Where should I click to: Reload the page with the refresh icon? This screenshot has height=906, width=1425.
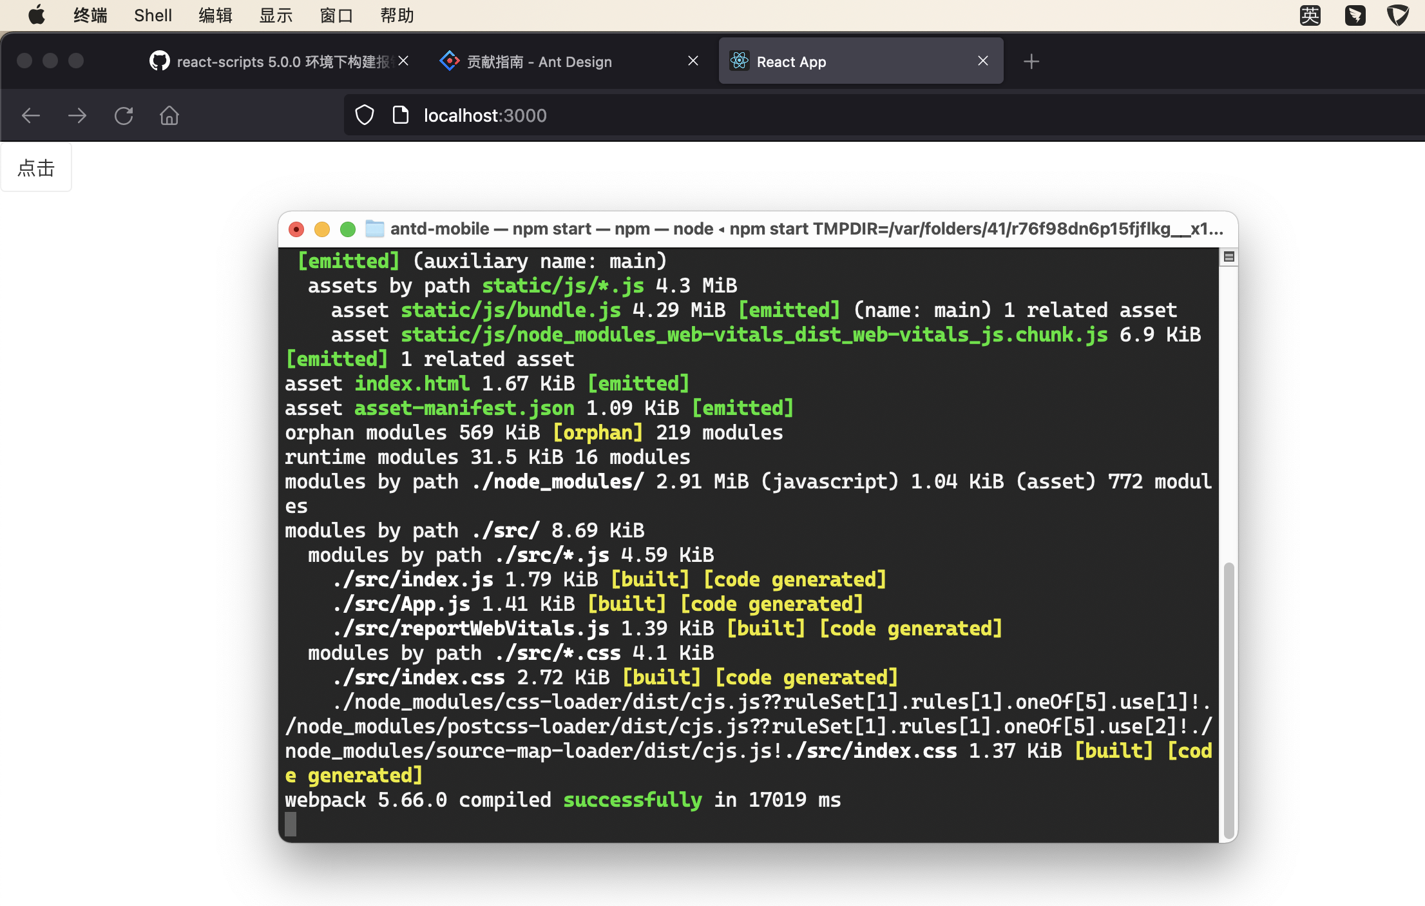click(x=124, y=115)
